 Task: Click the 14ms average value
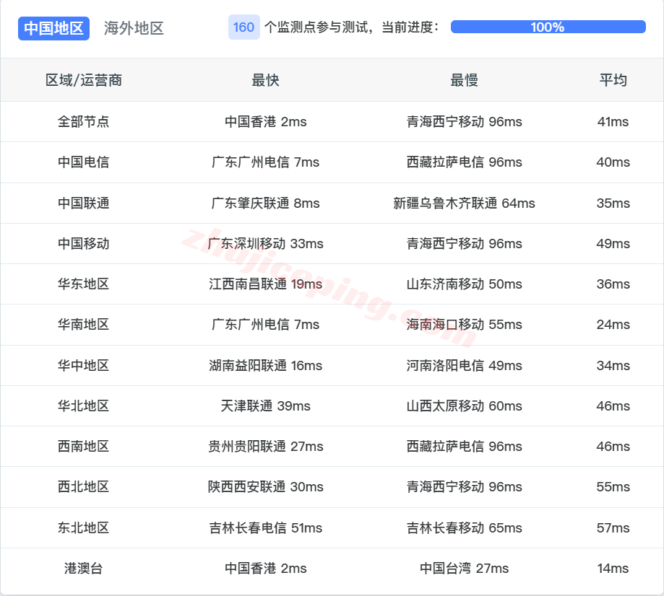point(613,569)
